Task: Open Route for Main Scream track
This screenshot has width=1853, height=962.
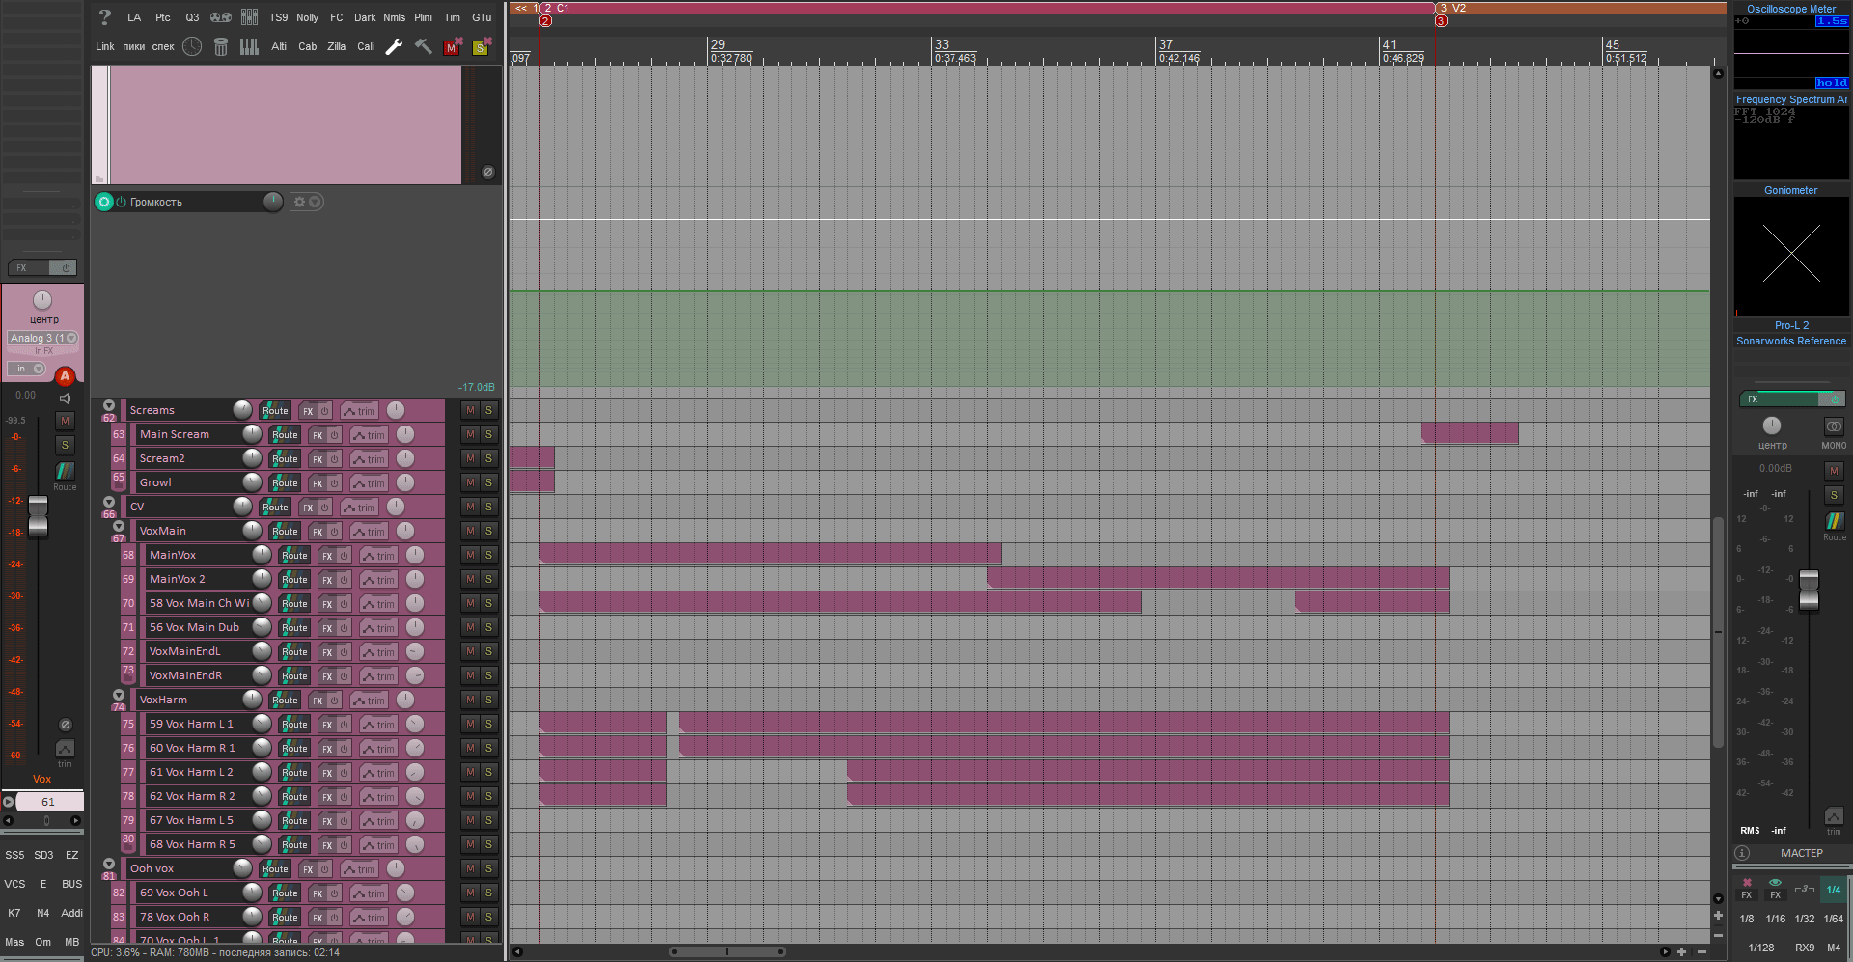Action: coord(284,434)
